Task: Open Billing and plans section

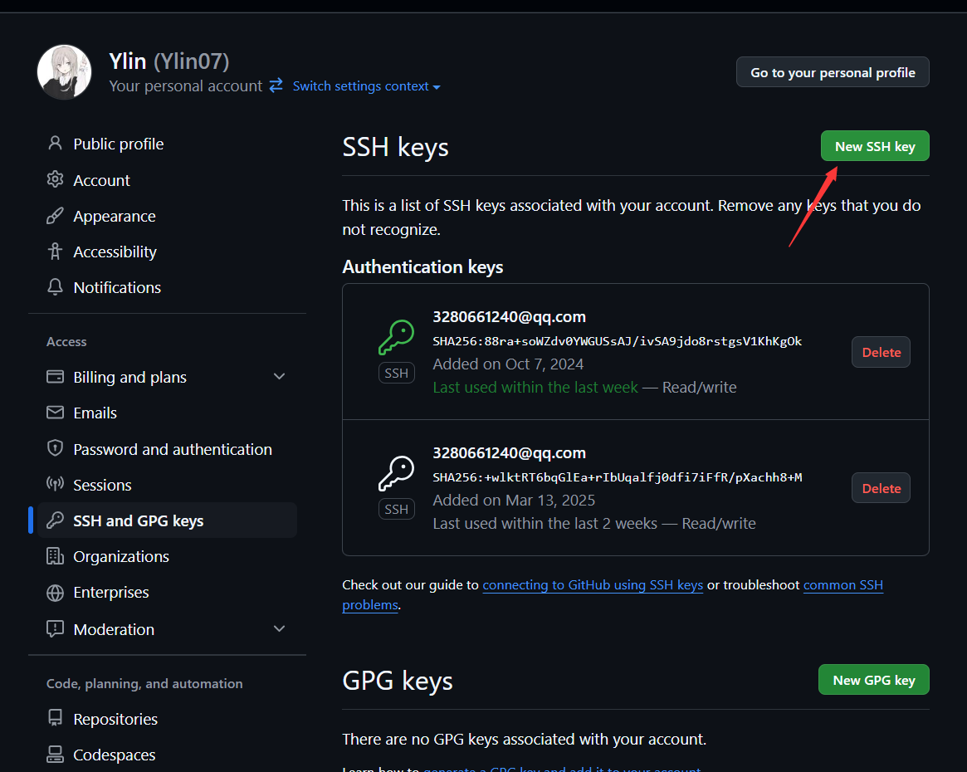Action: 129,378
